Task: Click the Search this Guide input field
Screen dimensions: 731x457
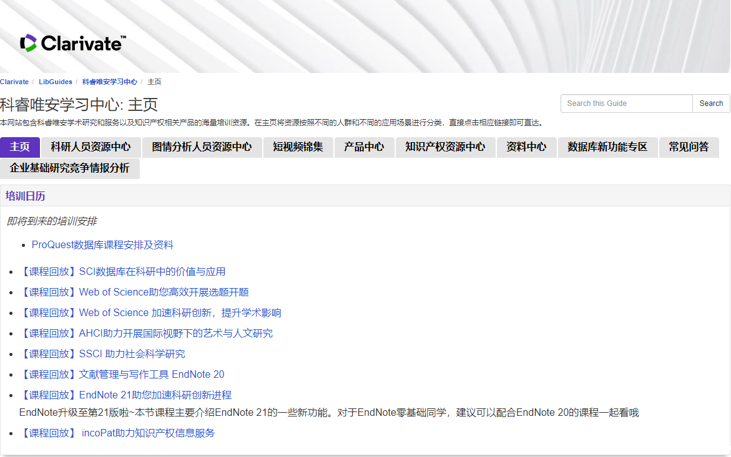Action: click(626, 103)
